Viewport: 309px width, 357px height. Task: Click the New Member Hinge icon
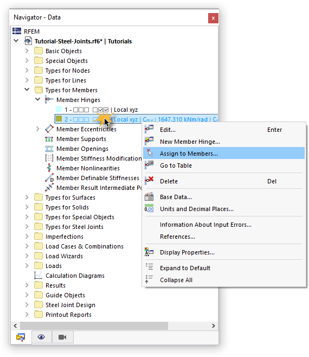(149, 141)
